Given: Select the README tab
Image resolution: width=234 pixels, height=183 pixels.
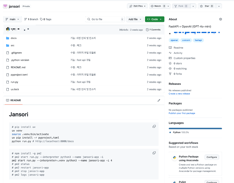Looking at the screenshot, I should coord(13,100).
